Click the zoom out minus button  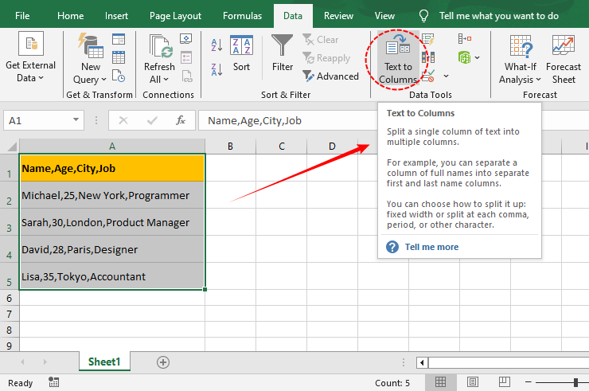(529, 382)
